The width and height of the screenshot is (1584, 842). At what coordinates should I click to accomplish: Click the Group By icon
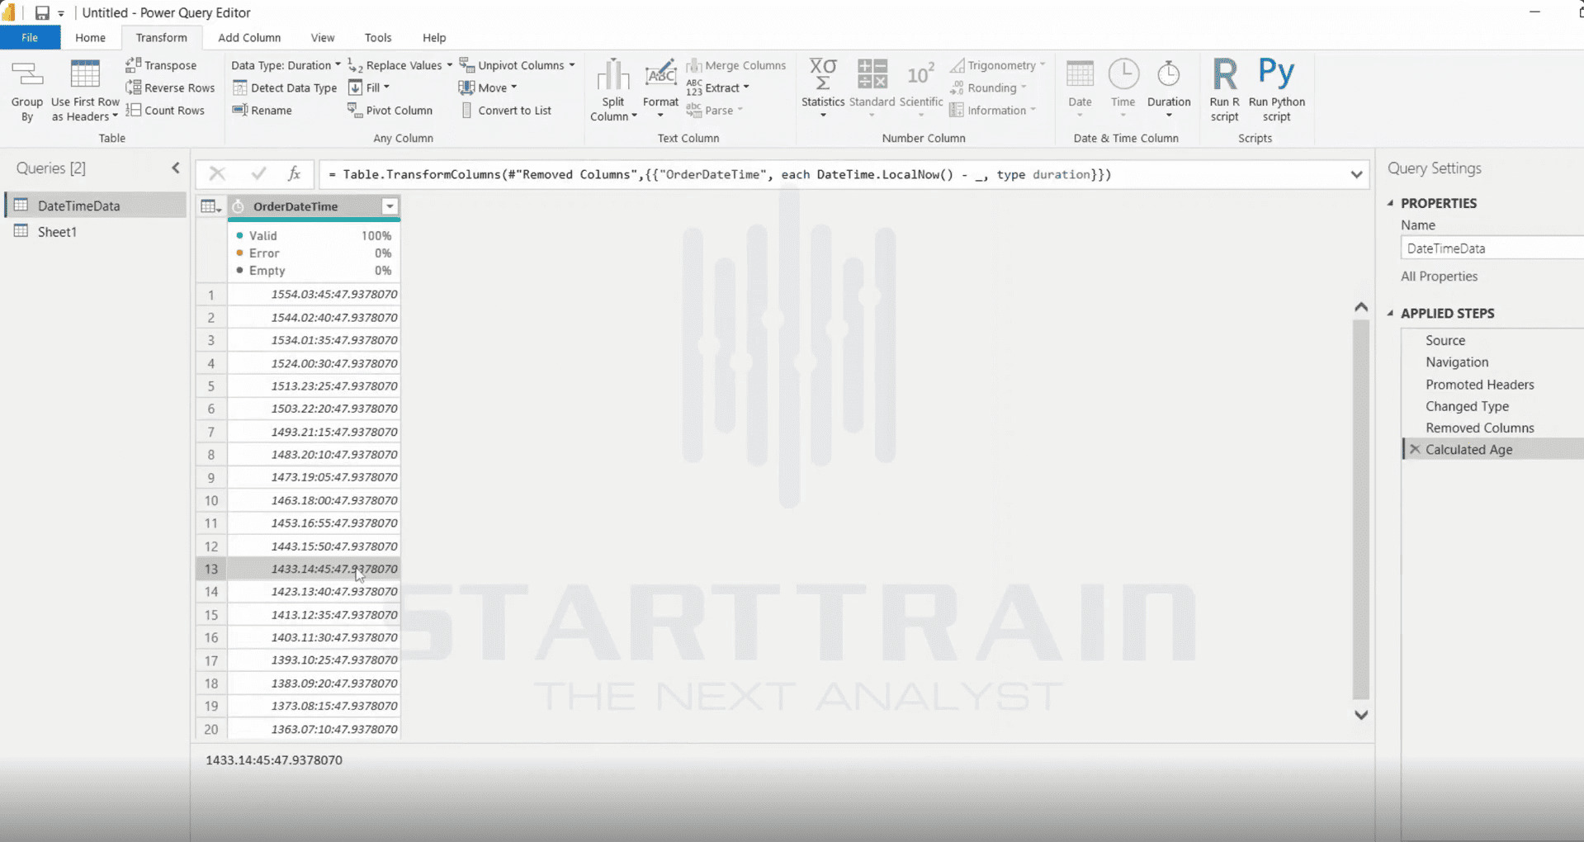(x=26, y=75)
